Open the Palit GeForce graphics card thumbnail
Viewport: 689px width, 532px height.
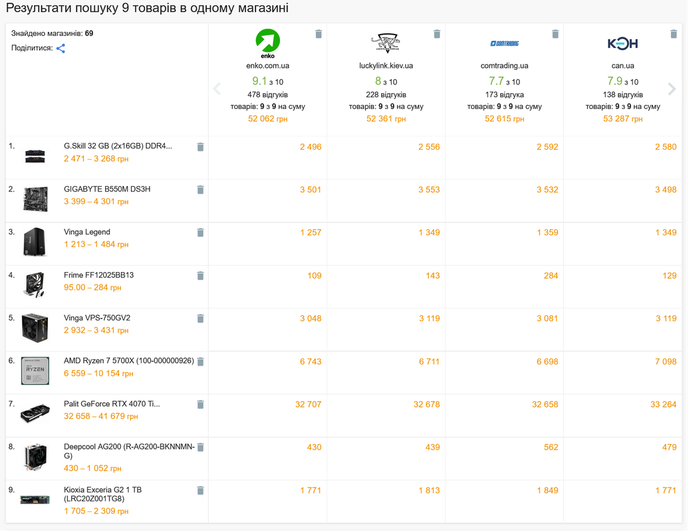click(x=35, y=413)
